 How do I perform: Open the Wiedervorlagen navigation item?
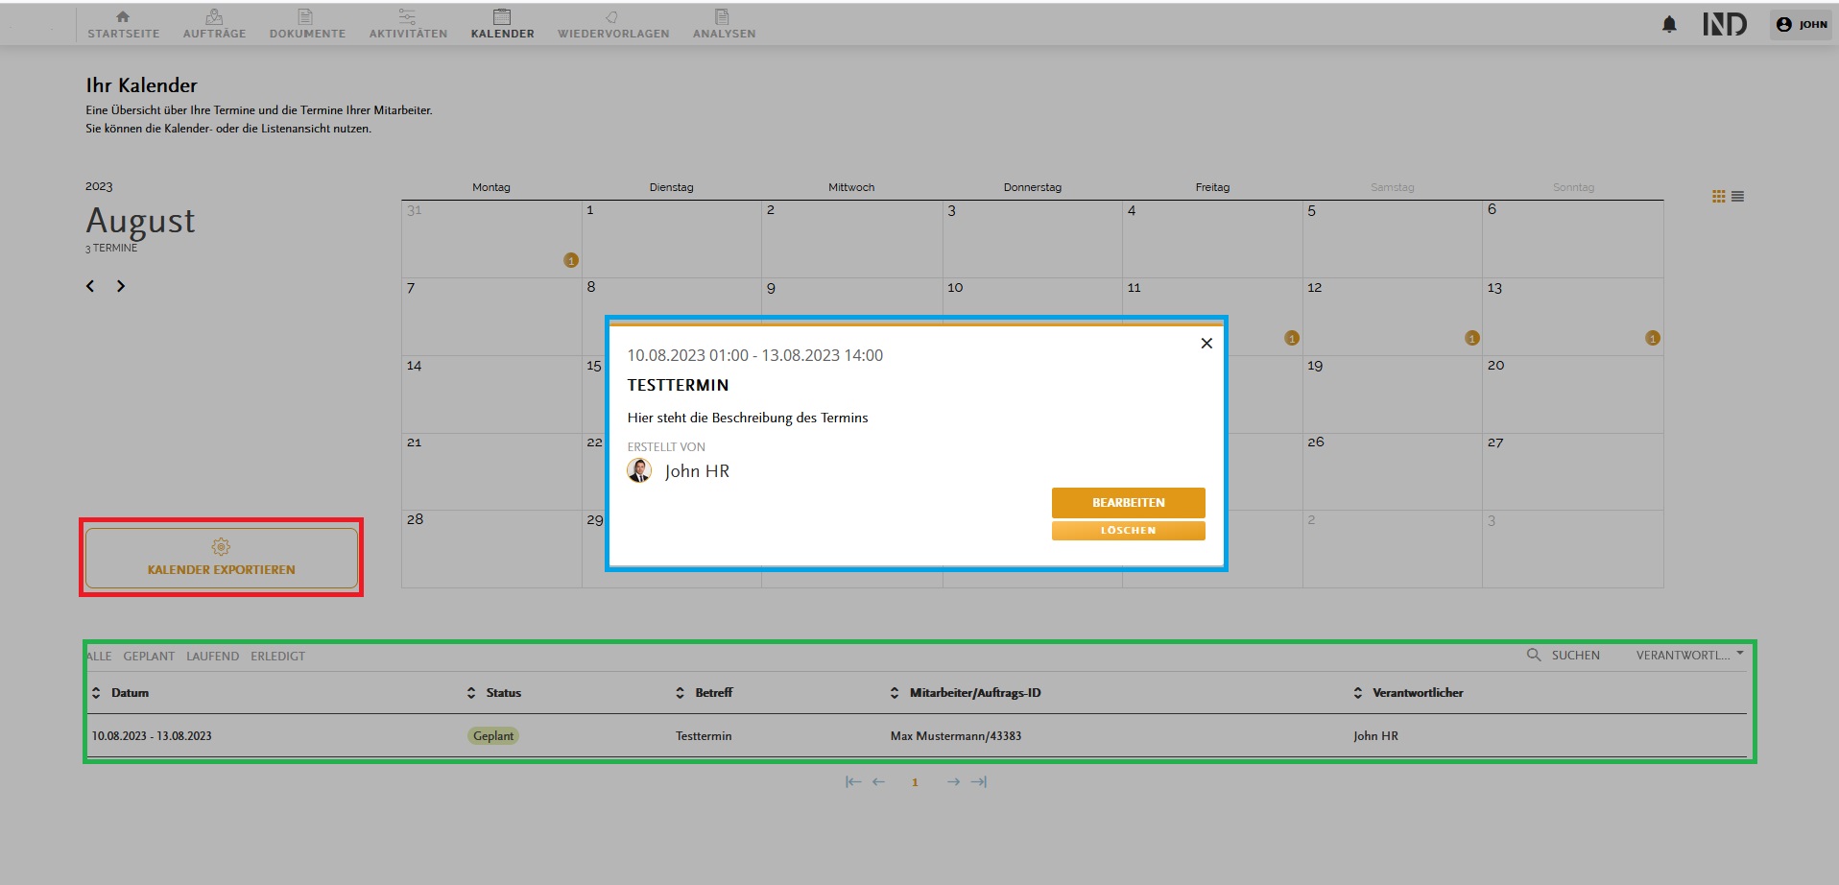(x=613, y=24)
